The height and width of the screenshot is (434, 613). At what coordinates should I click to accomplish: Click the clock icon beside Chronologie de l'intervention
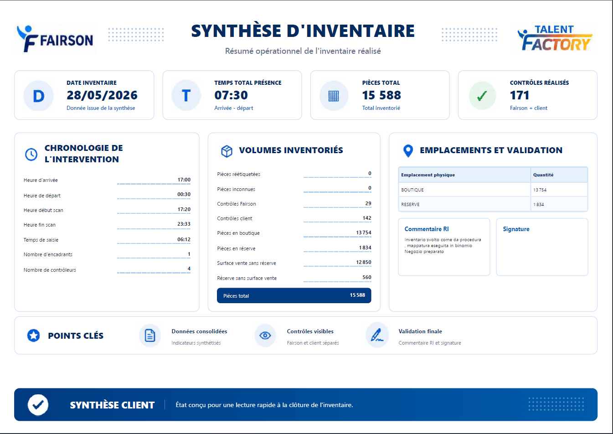click(x=31, y=154)
